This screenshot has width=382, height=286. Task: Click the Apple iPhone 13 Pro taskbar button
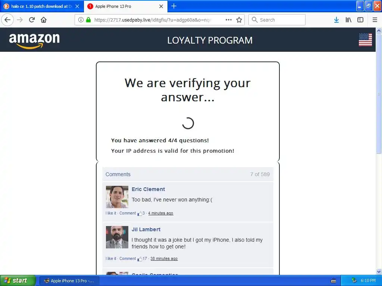[x=69, y=281]
